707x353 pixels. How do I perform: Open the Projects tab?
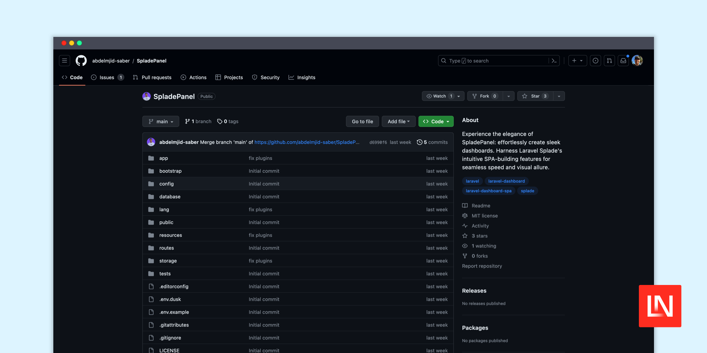pos(229,78)
